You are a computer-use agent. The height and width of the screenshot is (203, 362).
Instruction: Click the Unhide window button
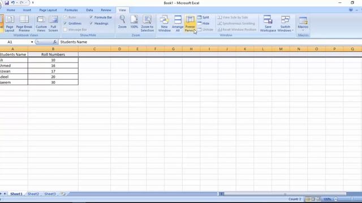[x=205, y=29]
